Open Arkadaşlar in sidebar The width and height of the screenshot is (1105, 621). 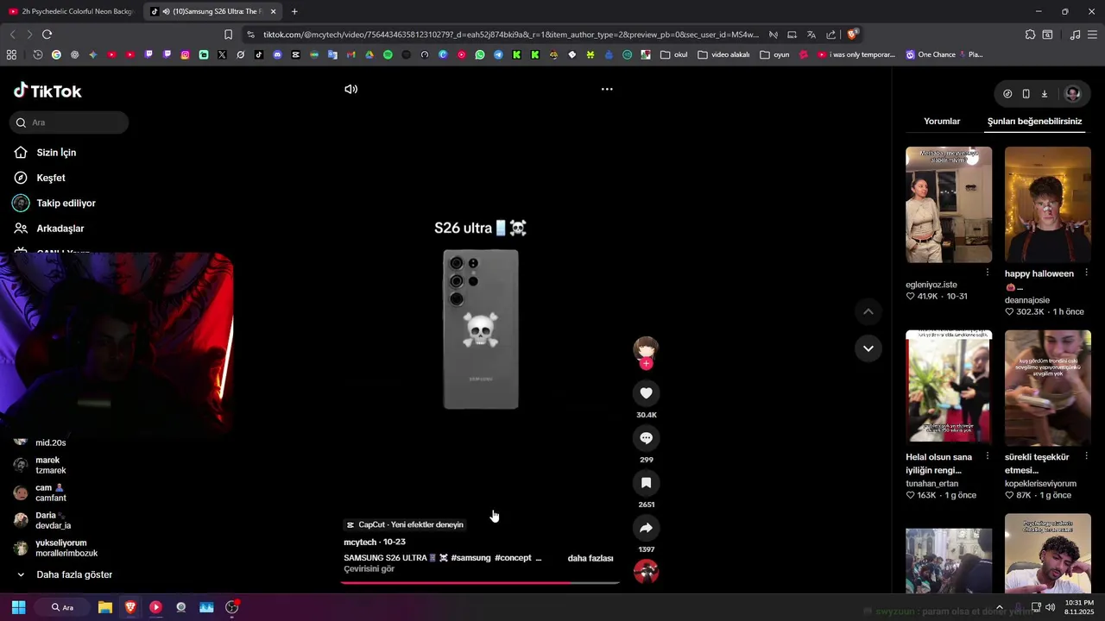point(60,229)
